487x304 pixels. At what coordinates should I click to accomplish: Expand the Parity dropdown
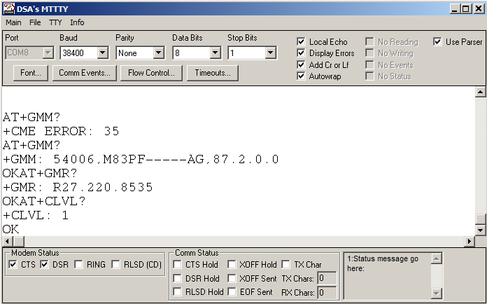pos(158,53)
